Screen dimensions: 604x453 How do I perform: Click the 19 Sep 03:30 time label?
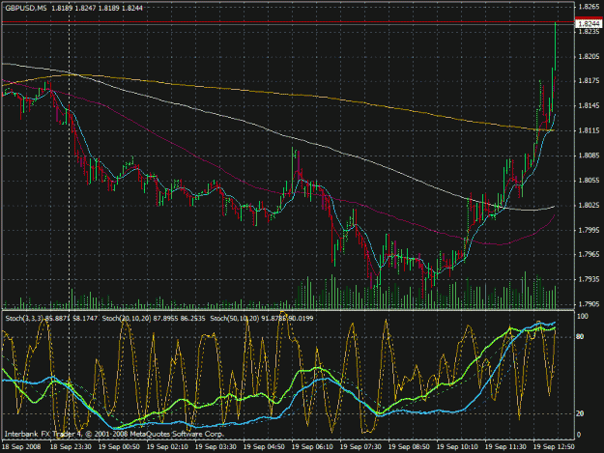click(x=216, y=447)
